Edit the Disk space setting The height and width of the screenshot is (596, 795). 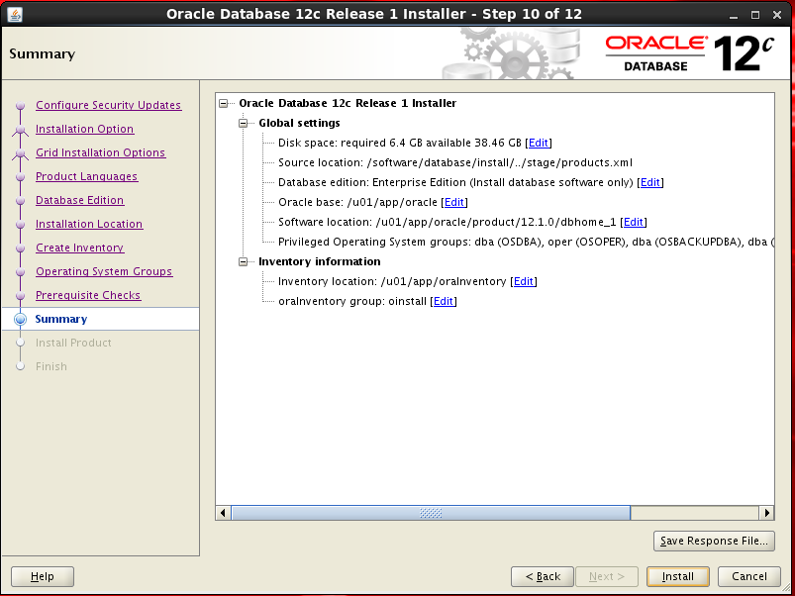tap(539, 143)
